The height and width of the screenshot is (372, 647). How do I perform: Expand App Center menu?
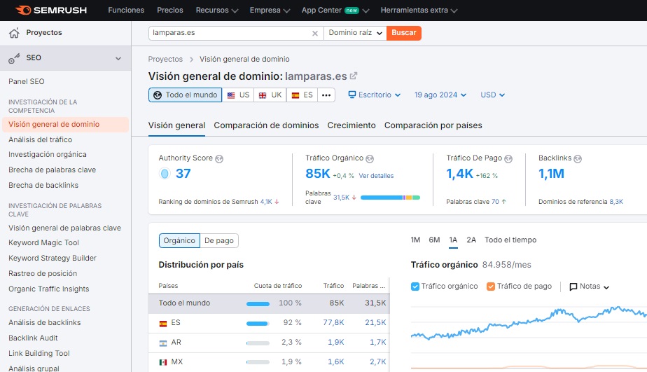(x=335, y=11)
